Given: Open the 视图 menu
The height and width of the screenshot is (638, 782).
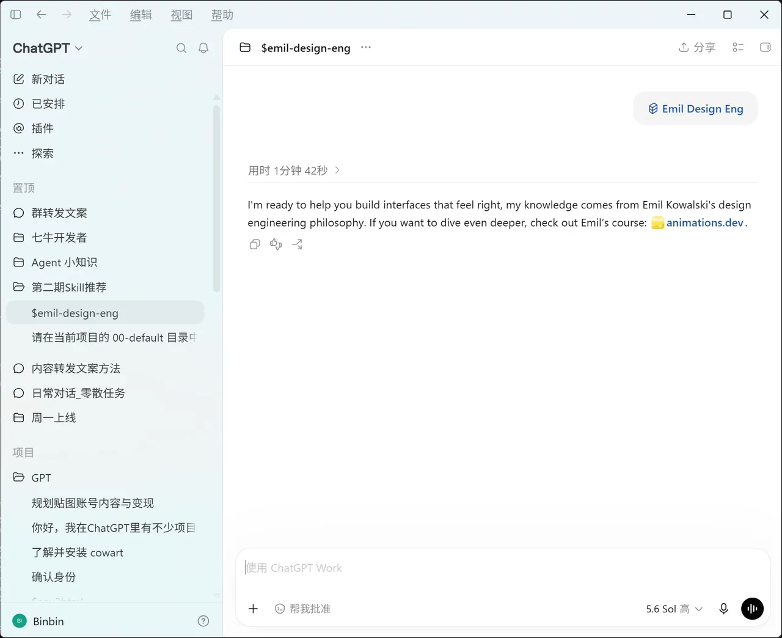Looking at the screenshot, I should pos(181,15).
